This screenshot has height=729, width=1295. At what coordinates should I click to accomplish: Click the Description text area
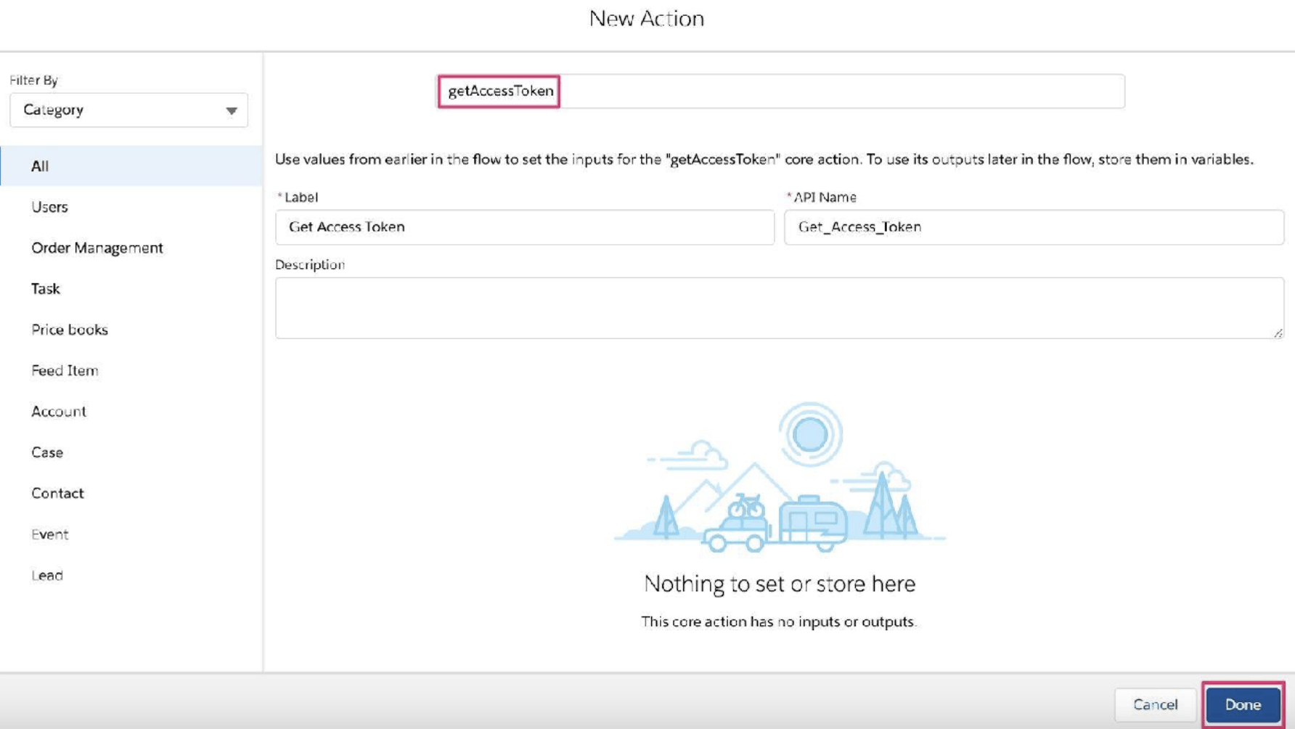pos(779,308)
